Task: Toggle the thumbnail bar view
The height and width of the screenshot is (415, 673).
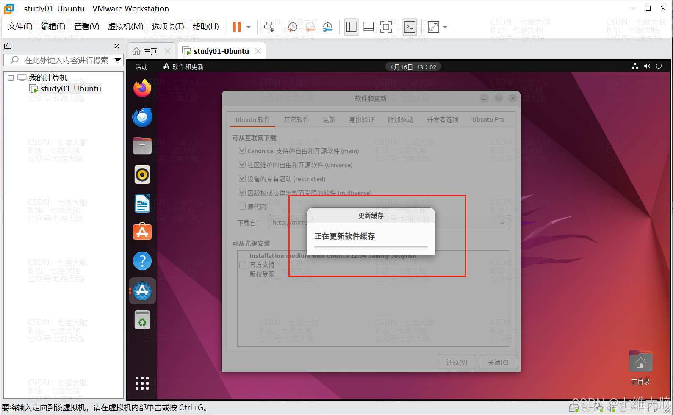Action: coord(368,27)
